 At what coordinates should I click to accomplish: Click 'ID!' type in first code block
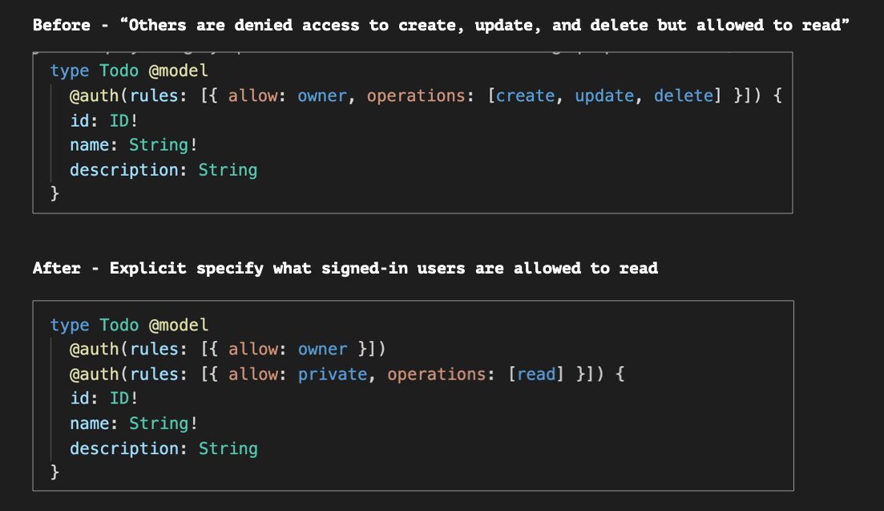tap(123, 120)
